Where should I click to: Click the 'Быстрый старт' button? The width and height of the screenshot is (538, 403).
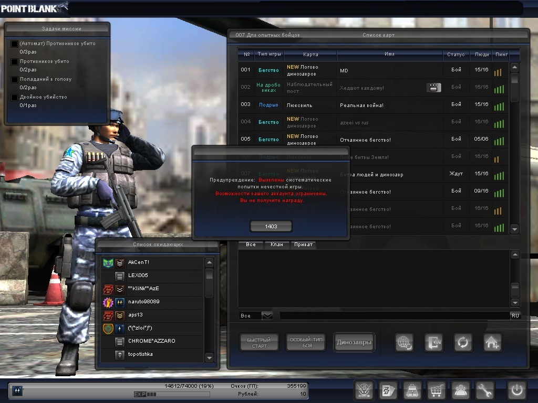click(x=259, y=343)
